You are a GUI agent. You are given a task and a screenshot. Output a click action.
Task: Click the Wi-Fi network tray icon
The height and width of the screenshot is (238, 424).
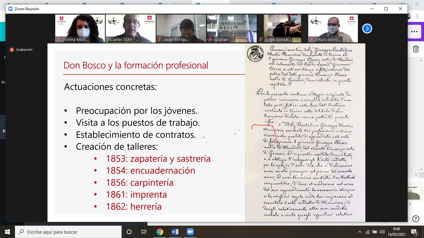coord(368,232)
